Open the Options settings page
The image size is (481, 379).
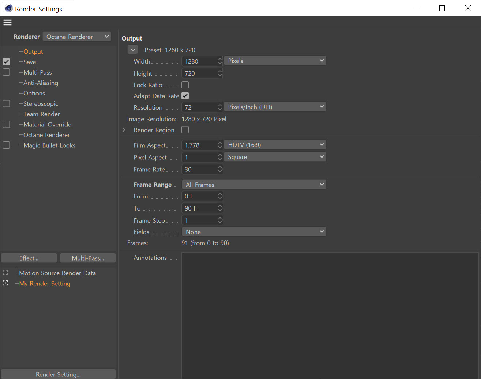point(34,93)
